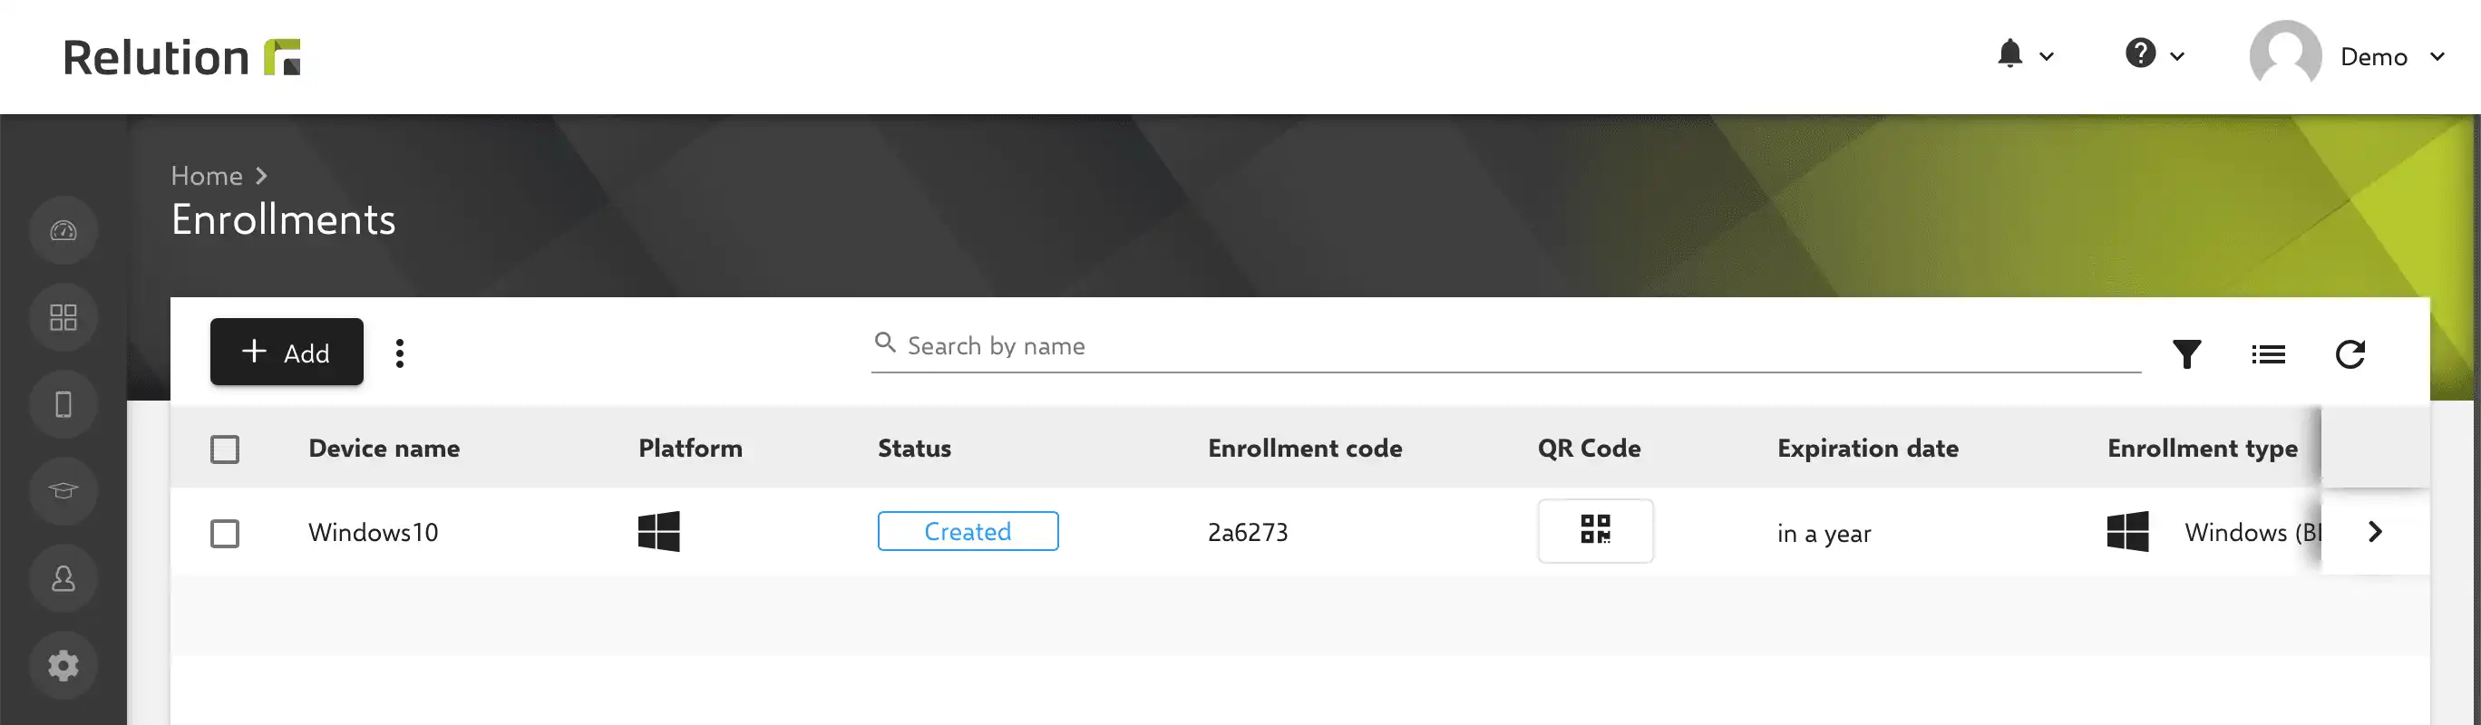This screenshot has width=2481, height=725.
Task: Open Windows10 enrollment details chevron
Action: click(x=2375, y=531)
